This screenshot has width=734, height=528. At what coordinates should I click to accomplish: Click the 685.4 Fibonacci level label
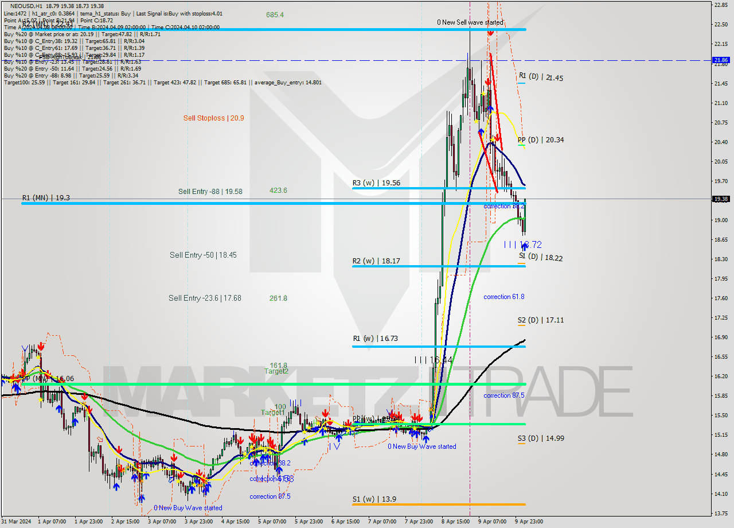(x=275, y=14)
